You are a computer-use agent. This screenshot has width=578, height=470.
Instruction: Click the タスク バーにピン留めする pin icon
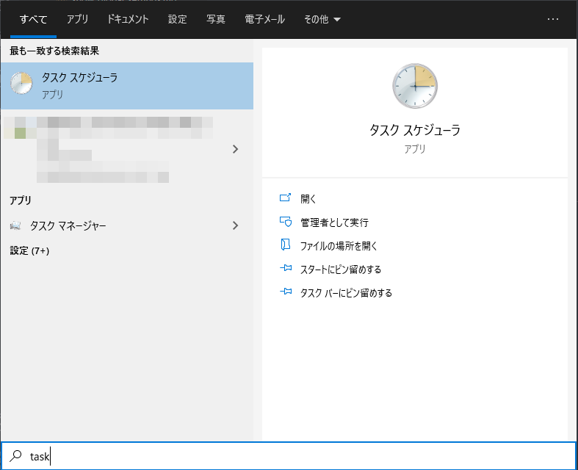(286, 292)
